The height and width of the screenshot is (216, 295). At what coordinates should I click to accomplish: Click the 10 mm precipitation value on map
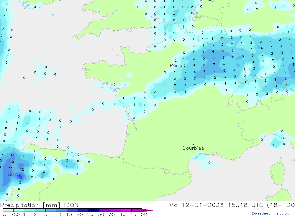point(12,162)
